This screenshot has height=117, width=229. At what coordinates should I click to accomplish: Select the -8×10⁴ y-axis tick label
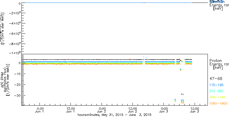coord(15,44)
